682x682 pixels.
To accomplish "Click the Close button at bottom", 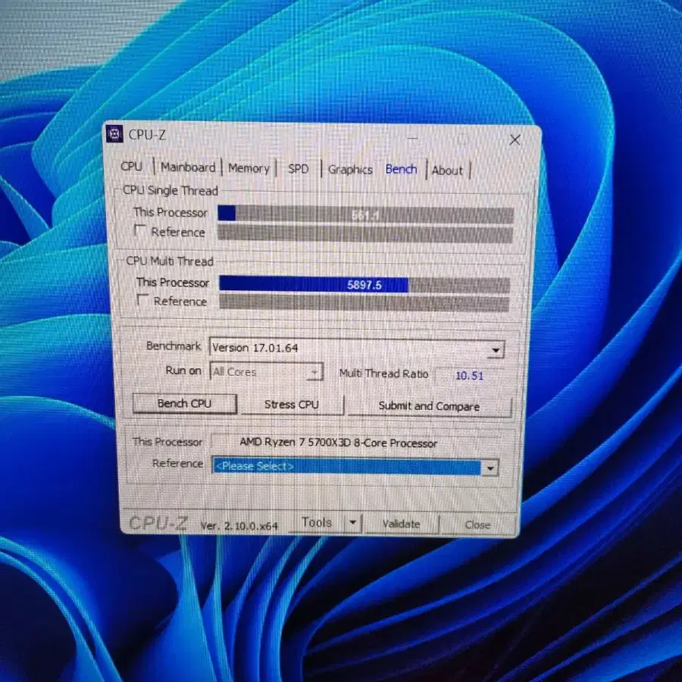I will click(477, 524).
